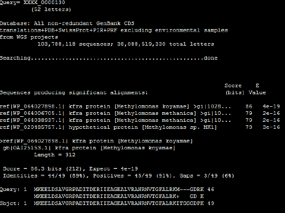Click the score 86 of the first hit
The height and width of the screenshot is (213, 285).
tap(249, 106)
